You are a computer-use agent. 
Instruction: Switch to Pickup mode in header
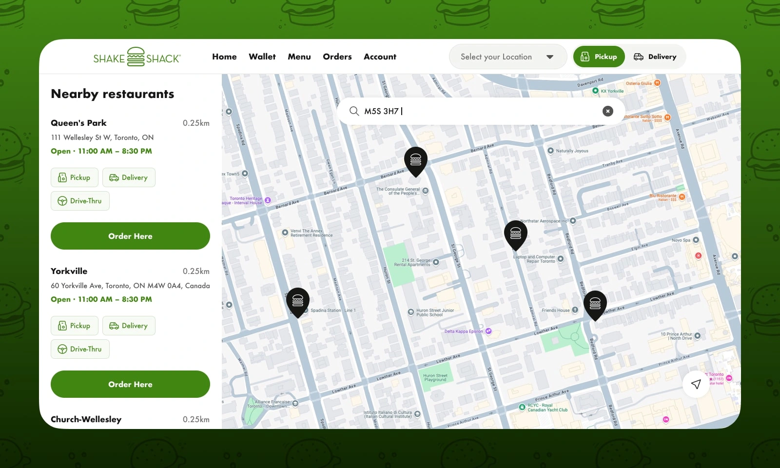tap(599, 57)
